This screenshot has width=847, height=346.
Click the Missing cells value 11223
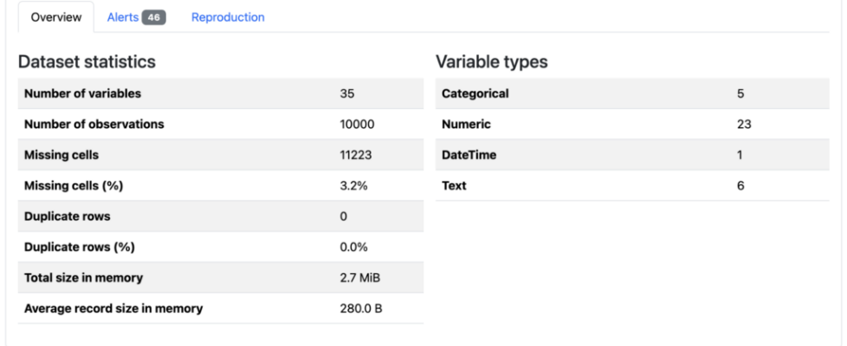356,155
